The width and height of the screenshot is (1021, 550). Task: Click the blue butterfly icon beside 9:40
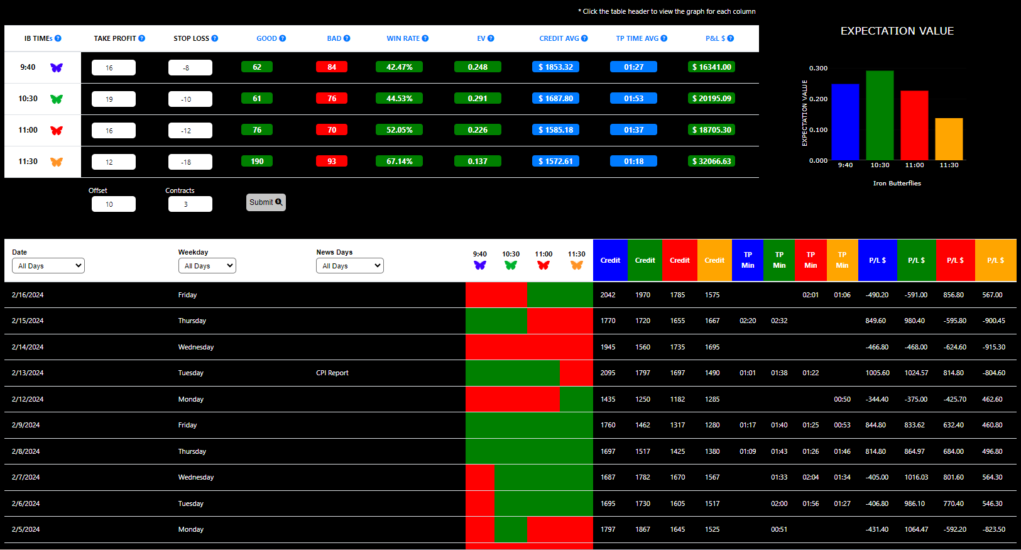coord(57,68)
